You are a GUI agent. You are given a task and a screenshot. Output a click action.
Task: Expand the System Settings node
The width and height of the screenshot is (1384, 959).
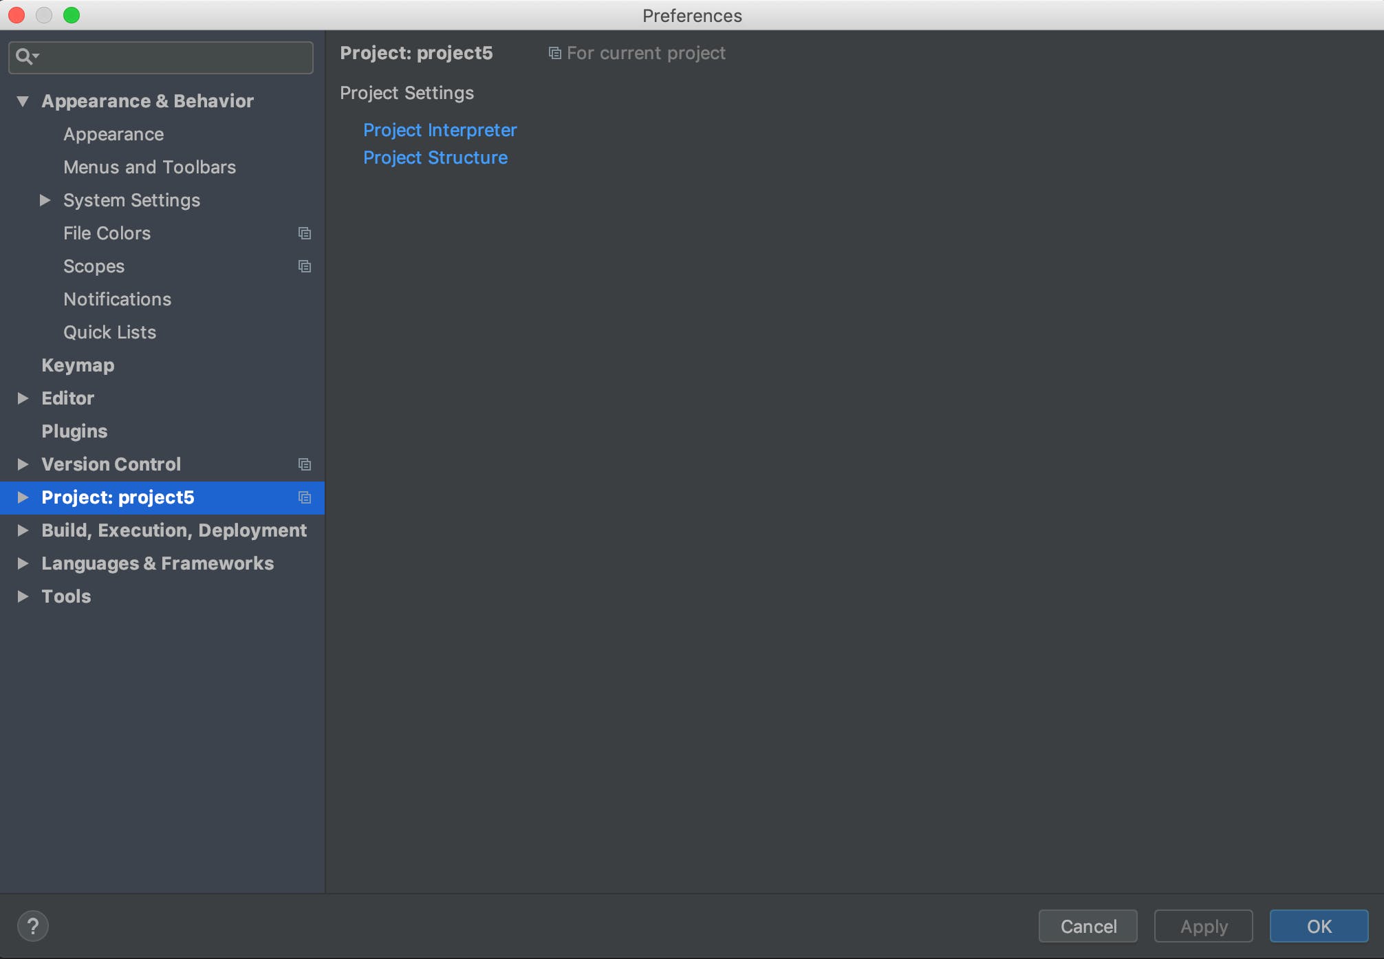[45, 200]
